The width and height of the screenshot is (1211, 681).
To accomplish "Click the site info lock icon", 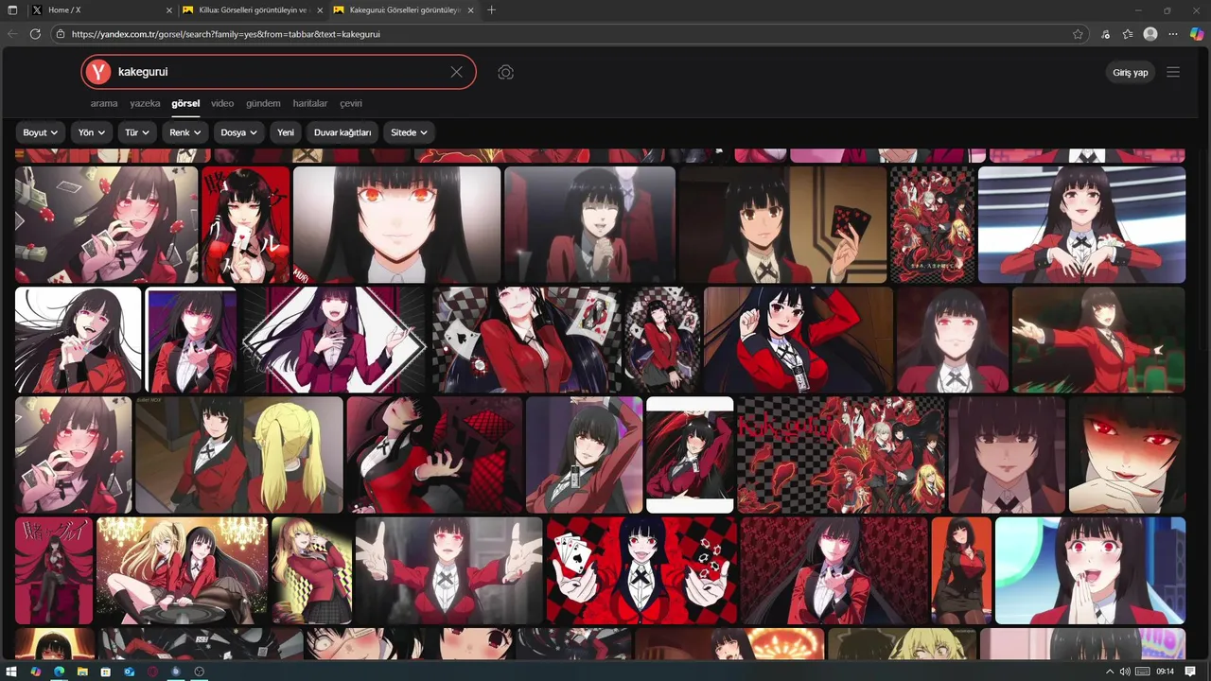I will pos(61,34).
